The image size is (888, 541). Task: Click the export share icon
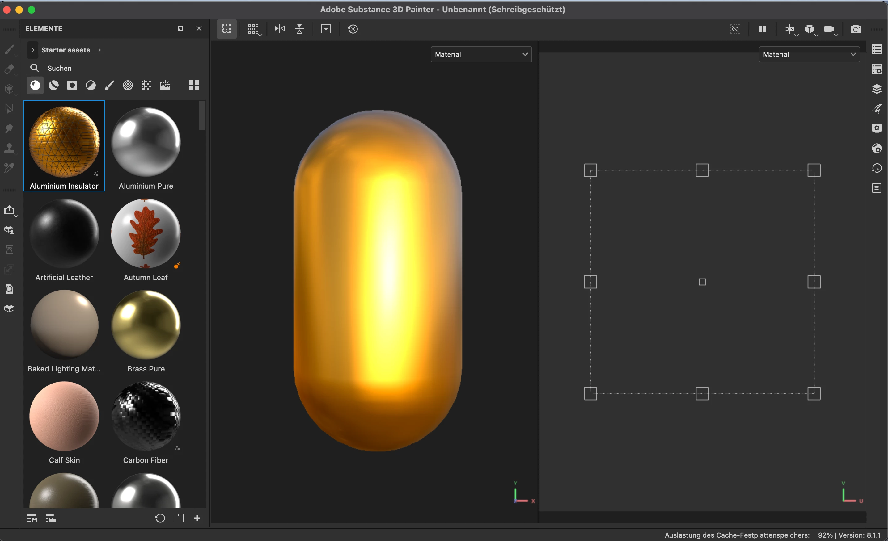(9, 210)
